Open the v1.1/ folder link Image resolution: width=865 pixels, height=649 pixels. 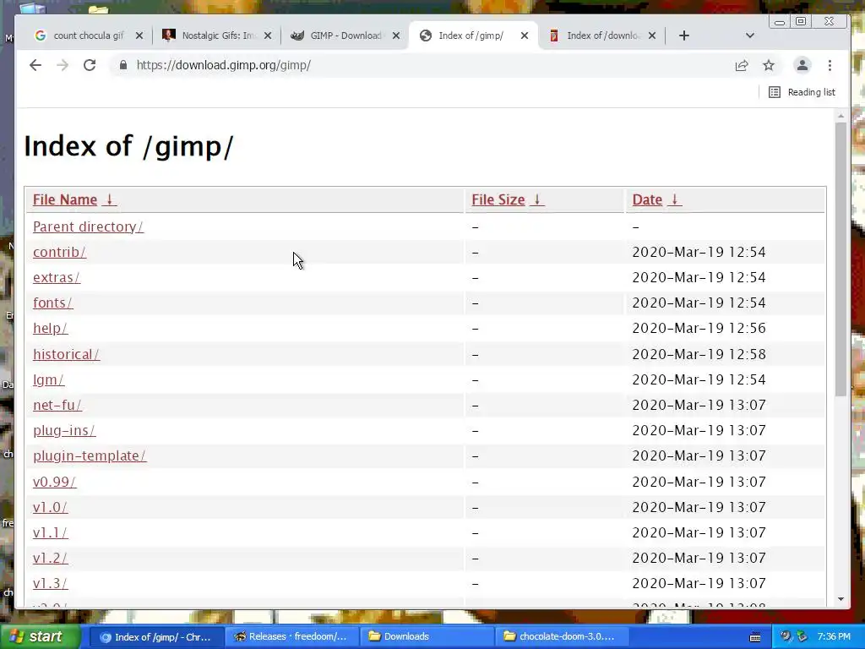pos(50,532)
